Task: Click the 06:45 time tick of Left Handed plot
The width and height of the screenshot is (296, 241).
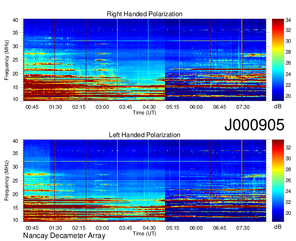Action: click(x=219, y=228)
